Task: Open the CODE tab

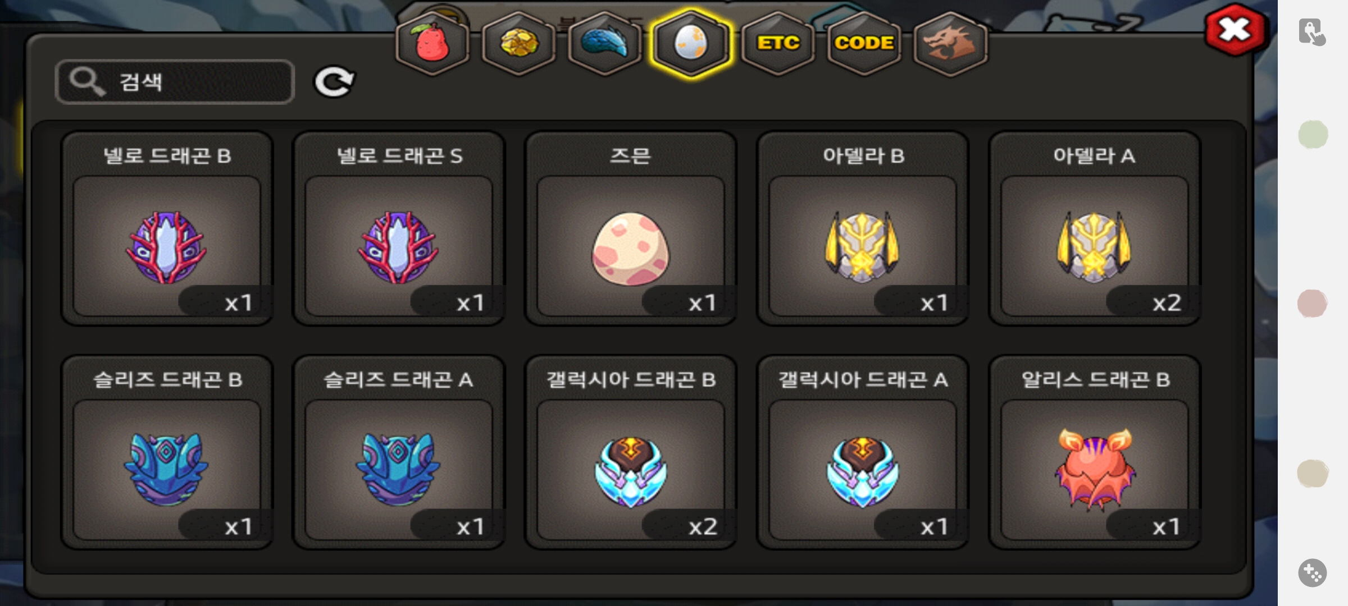Action: tap(864, 43)
